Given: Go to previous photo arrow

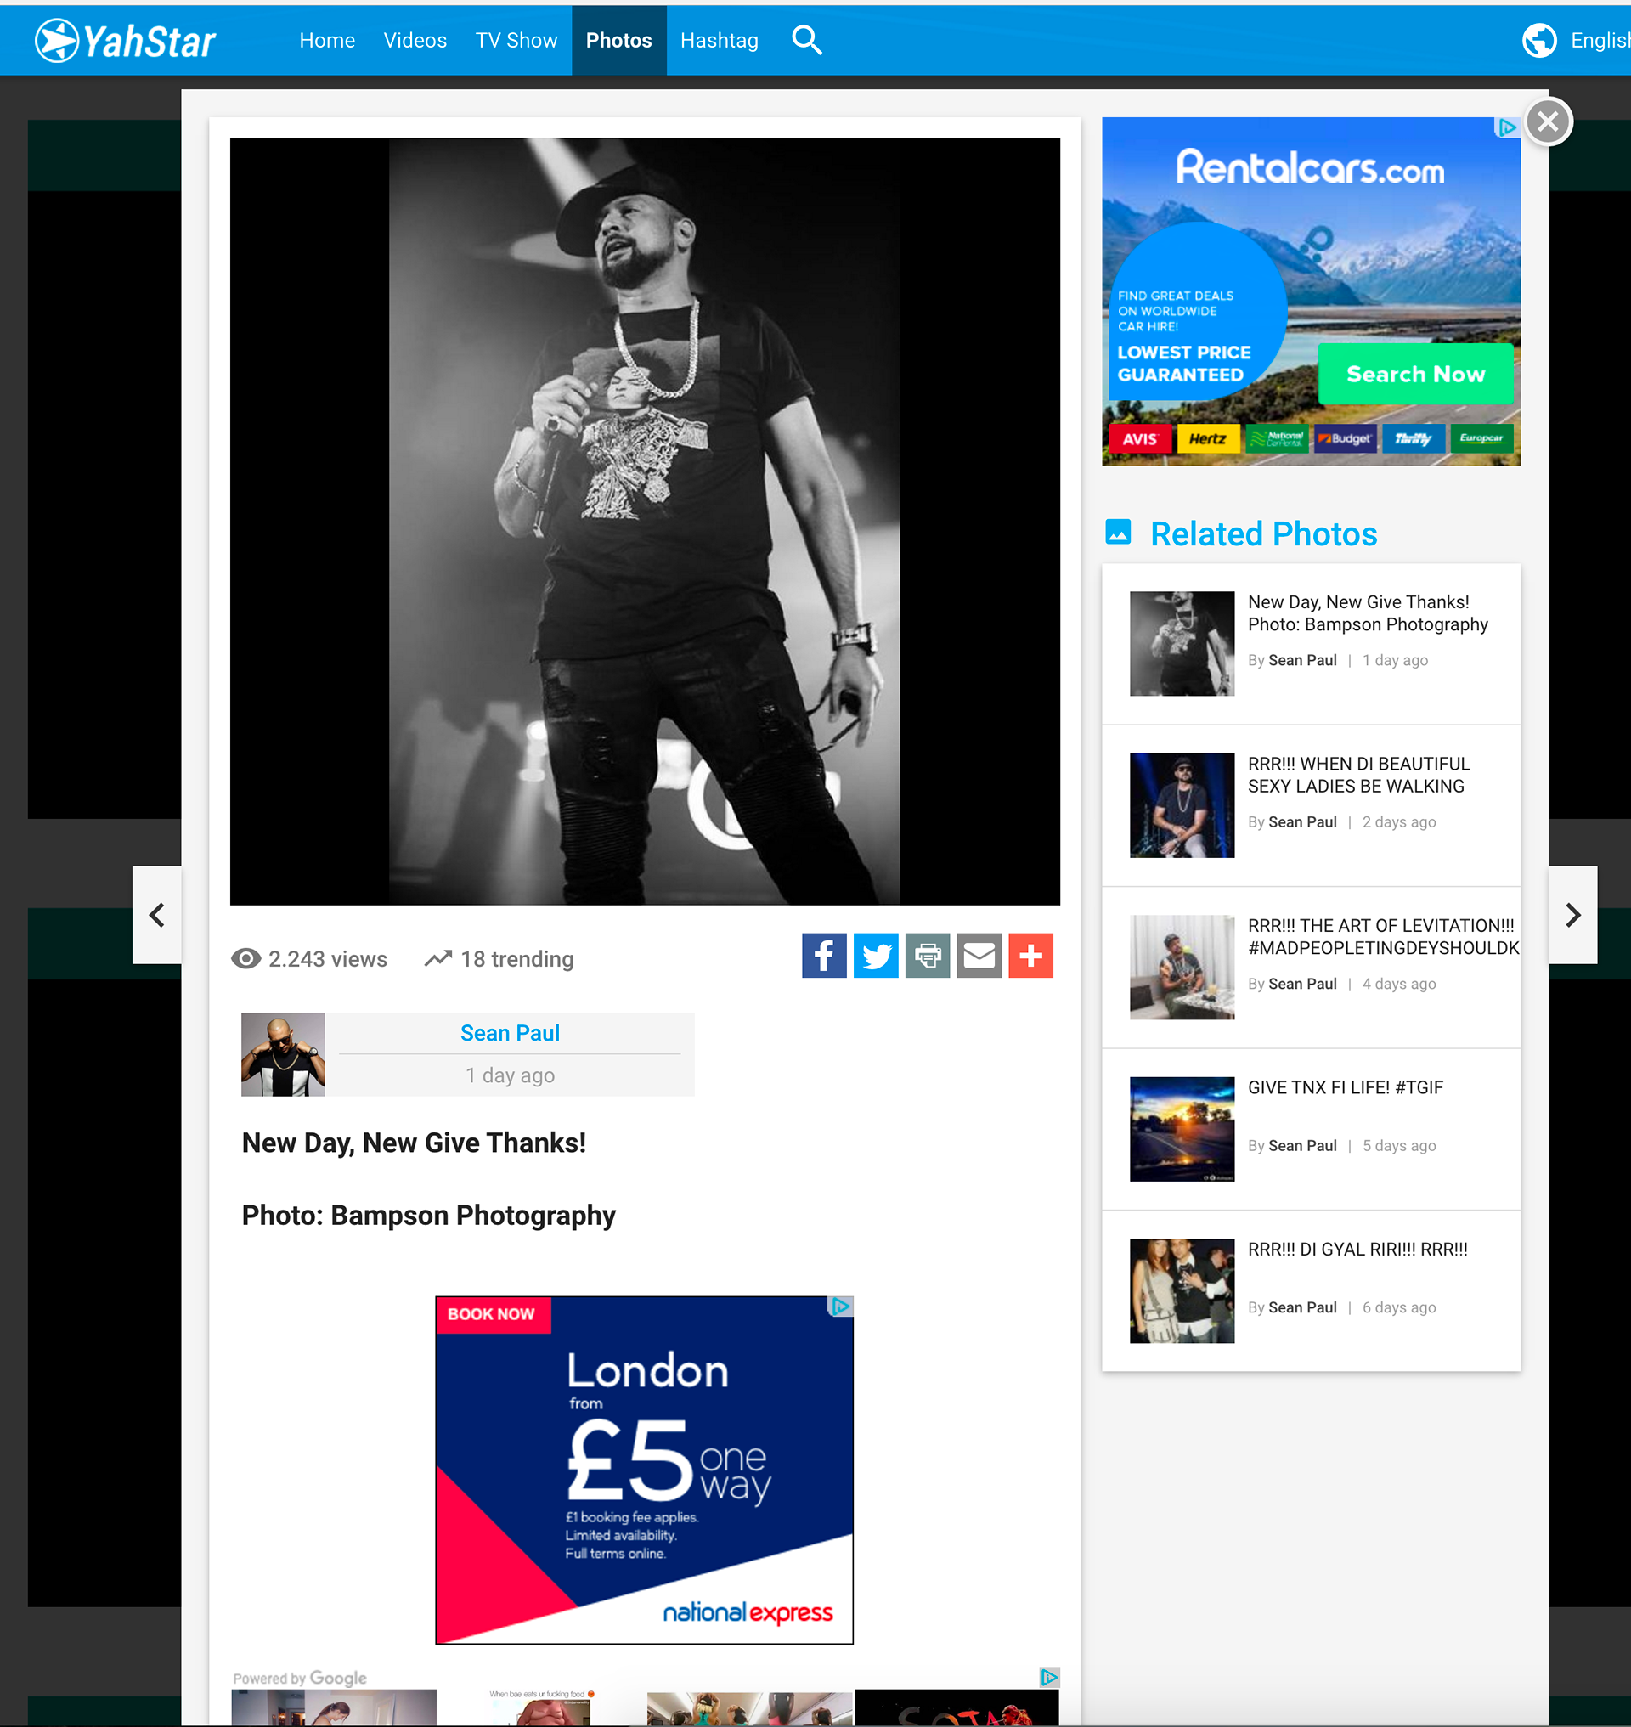Looking at the screenshot, I should 157,915.
